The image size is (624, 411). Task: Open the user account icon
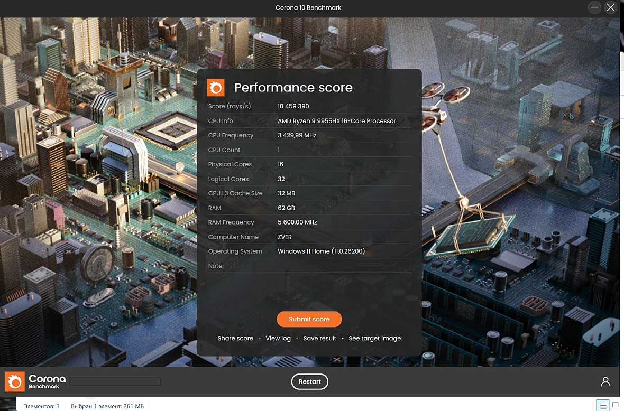(x=605, y=381)
